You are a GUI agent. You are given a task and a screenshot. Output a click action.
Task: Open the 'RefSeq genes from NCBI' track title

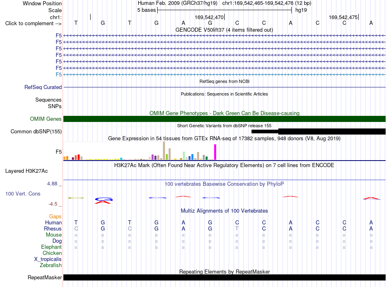click(x=224, y=81)
